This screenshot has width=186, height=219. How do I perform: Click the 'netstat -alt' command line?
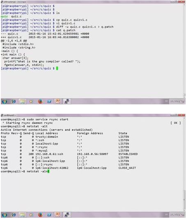tap(37, 126)
